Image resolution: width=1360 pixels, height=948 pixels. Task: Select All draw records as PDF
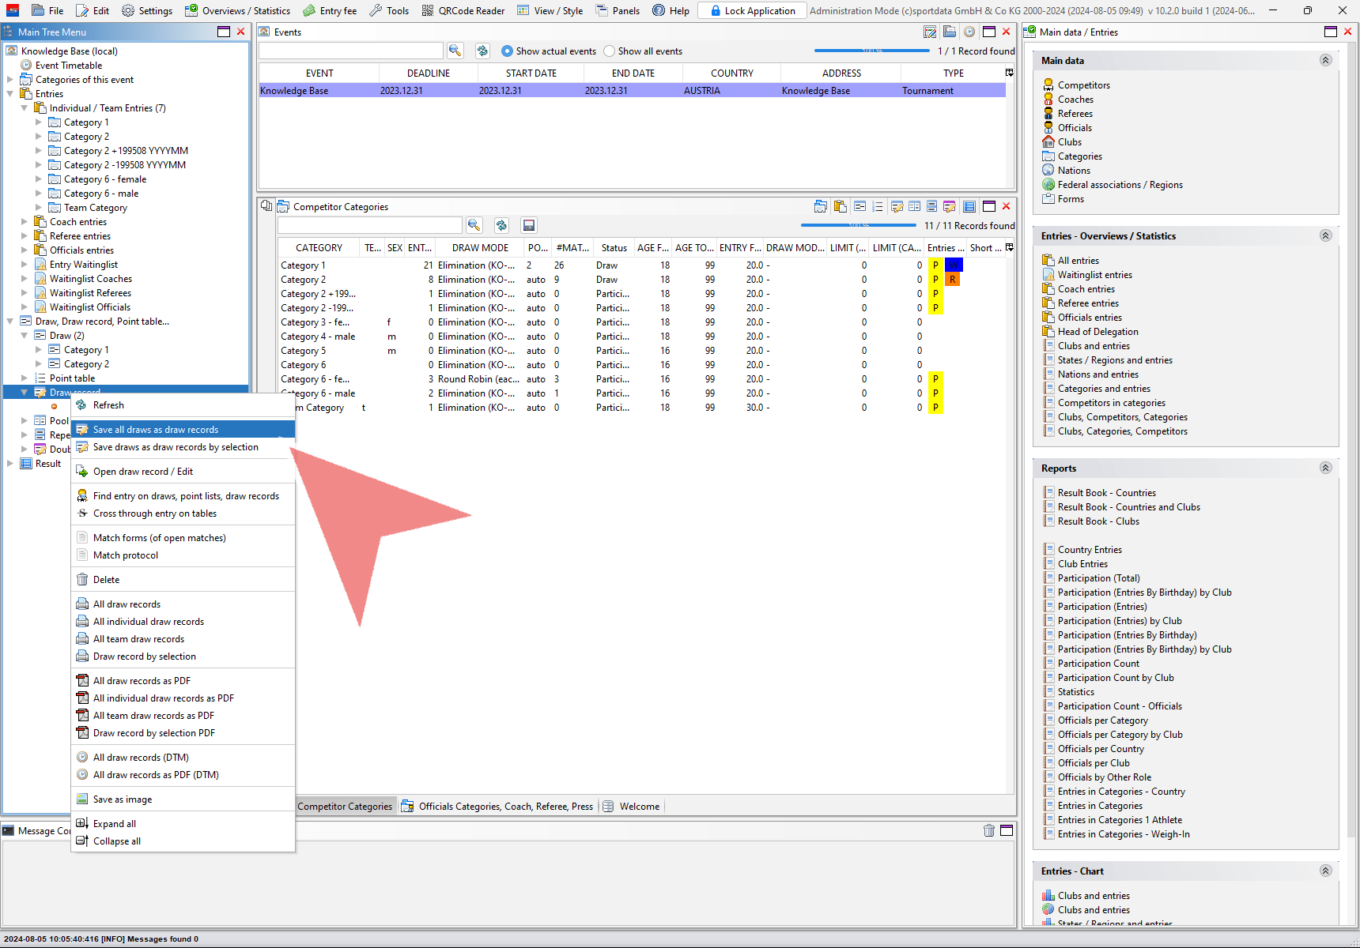click(142, 681)
